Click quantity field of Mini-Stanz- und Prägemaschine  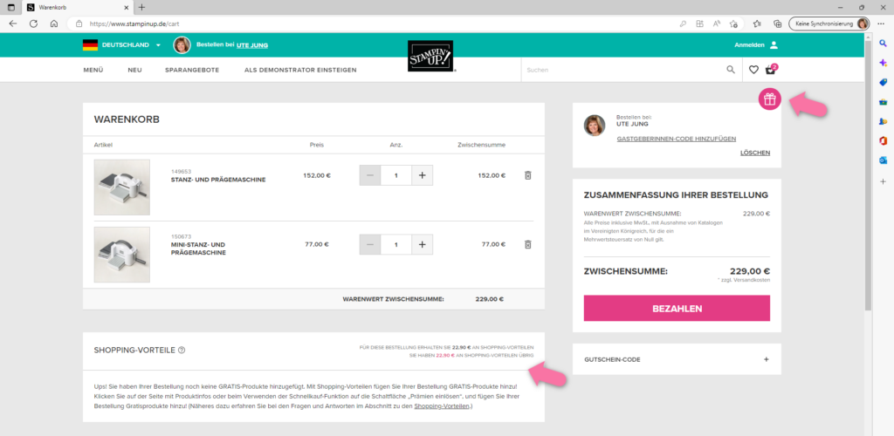[396, 244]
